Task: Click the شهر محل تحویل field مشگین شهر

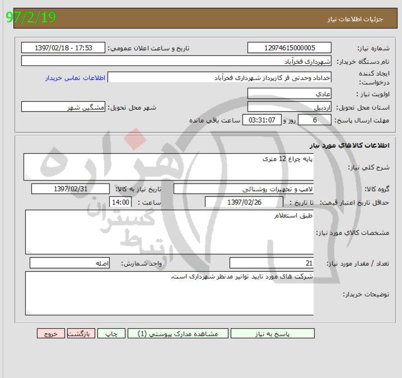Action: [63, 107]
